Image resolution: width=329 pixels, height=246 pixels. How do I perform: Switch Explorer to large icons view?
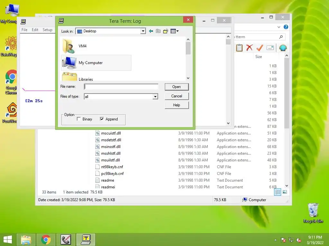click(x=285, y=192)
